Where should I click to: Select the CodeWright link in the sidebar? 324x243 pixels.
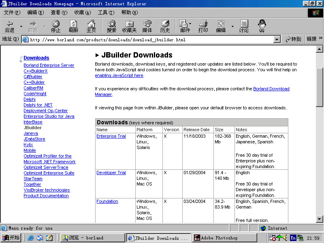[x=35, y=94]
